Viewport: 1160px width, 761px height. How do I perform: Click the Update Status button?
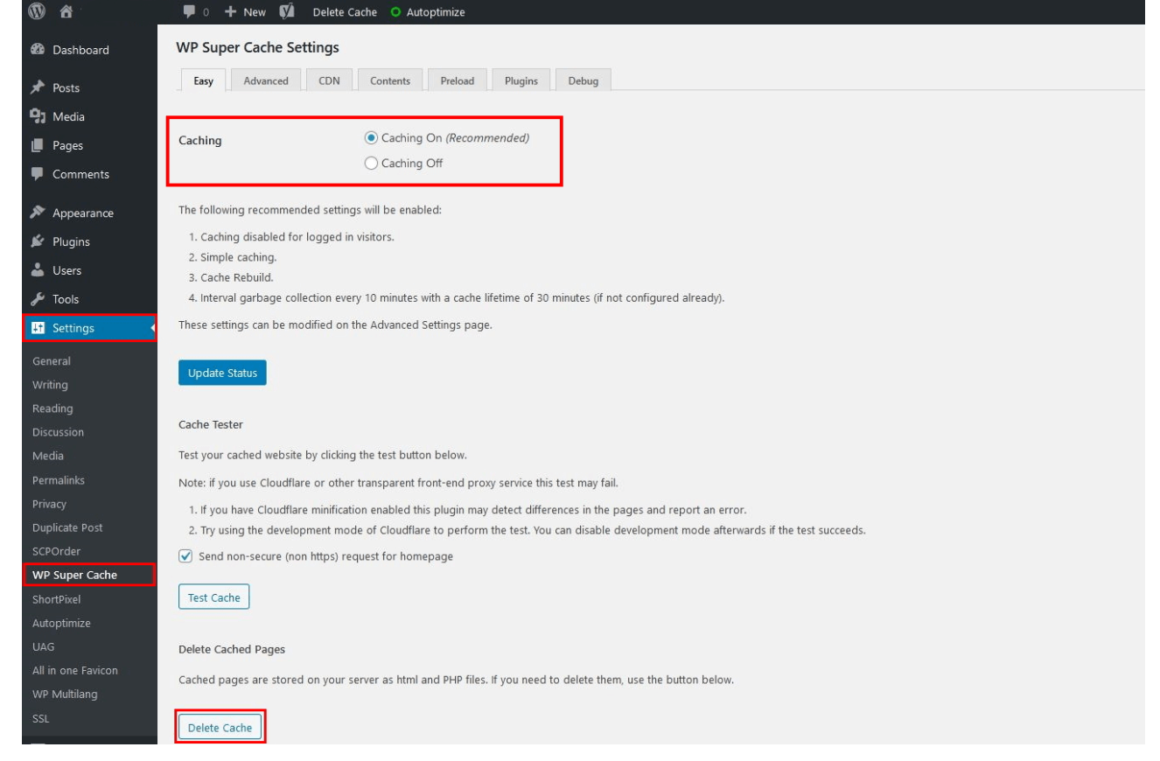tap(222, 373)
